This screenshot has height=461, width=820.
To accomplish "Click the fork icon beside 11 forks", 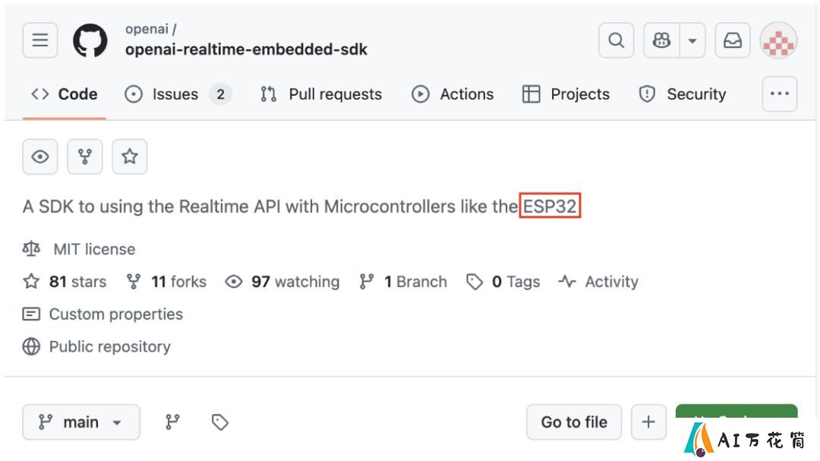I will (134, 282).
